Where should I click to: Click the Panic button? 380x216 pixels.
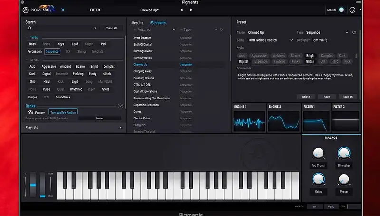click(331, 207)
